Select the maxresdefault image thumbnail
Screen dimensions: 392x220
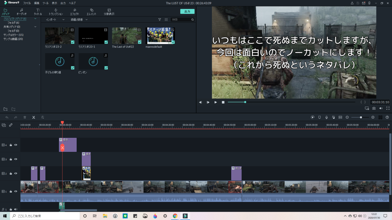point(160,36)
